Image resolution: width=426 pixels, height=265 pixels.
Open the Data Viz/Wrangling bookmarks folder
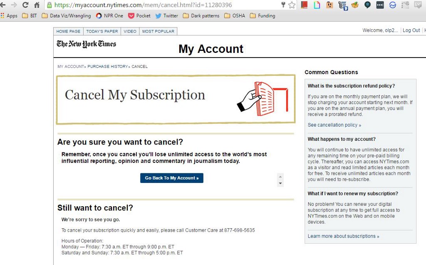tap(66, 16)
